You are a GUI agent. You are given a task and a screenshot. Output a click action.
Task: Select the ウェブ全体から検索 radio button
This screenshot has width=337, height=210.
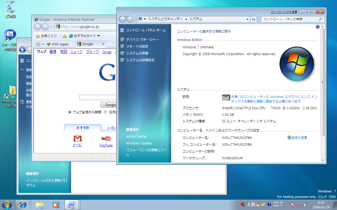click(x=70, y=112)
